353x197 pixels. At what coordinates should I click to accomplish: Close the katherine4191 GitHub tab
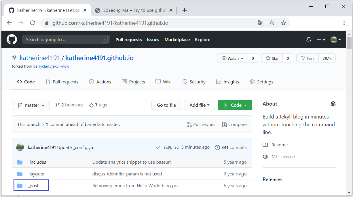85,10
